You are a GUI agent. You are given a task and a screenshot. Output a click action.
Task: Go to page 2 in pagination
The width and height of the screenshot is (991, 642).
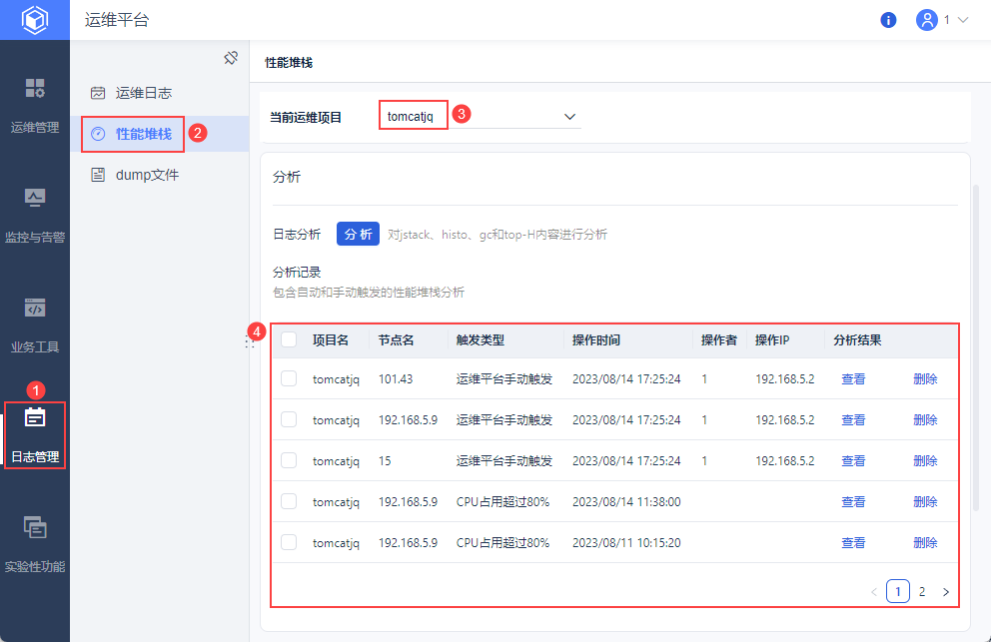click(x=922, y=591)
